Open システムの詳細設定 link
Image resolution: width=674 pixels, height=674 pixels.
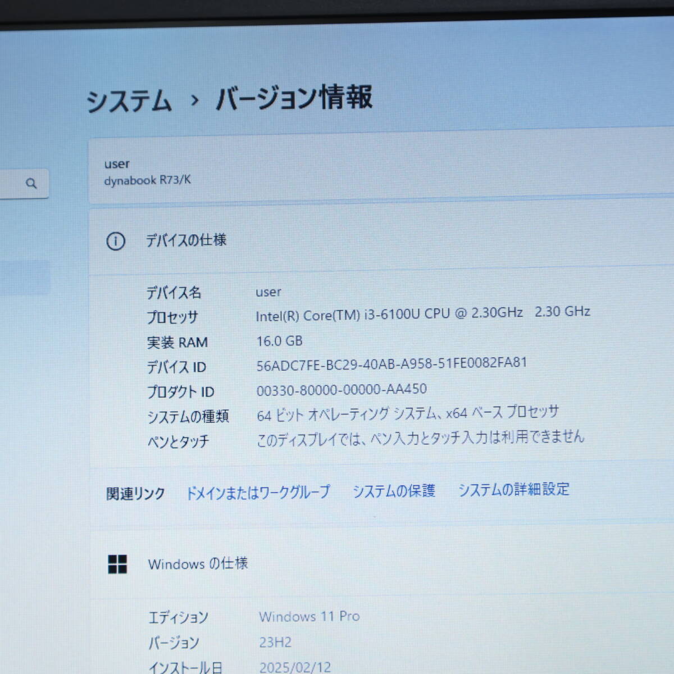point(513,489)
